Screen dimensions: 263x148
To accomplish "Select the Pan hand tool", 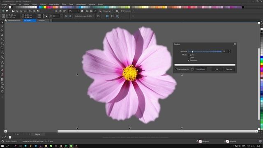I will coord(2,91).
